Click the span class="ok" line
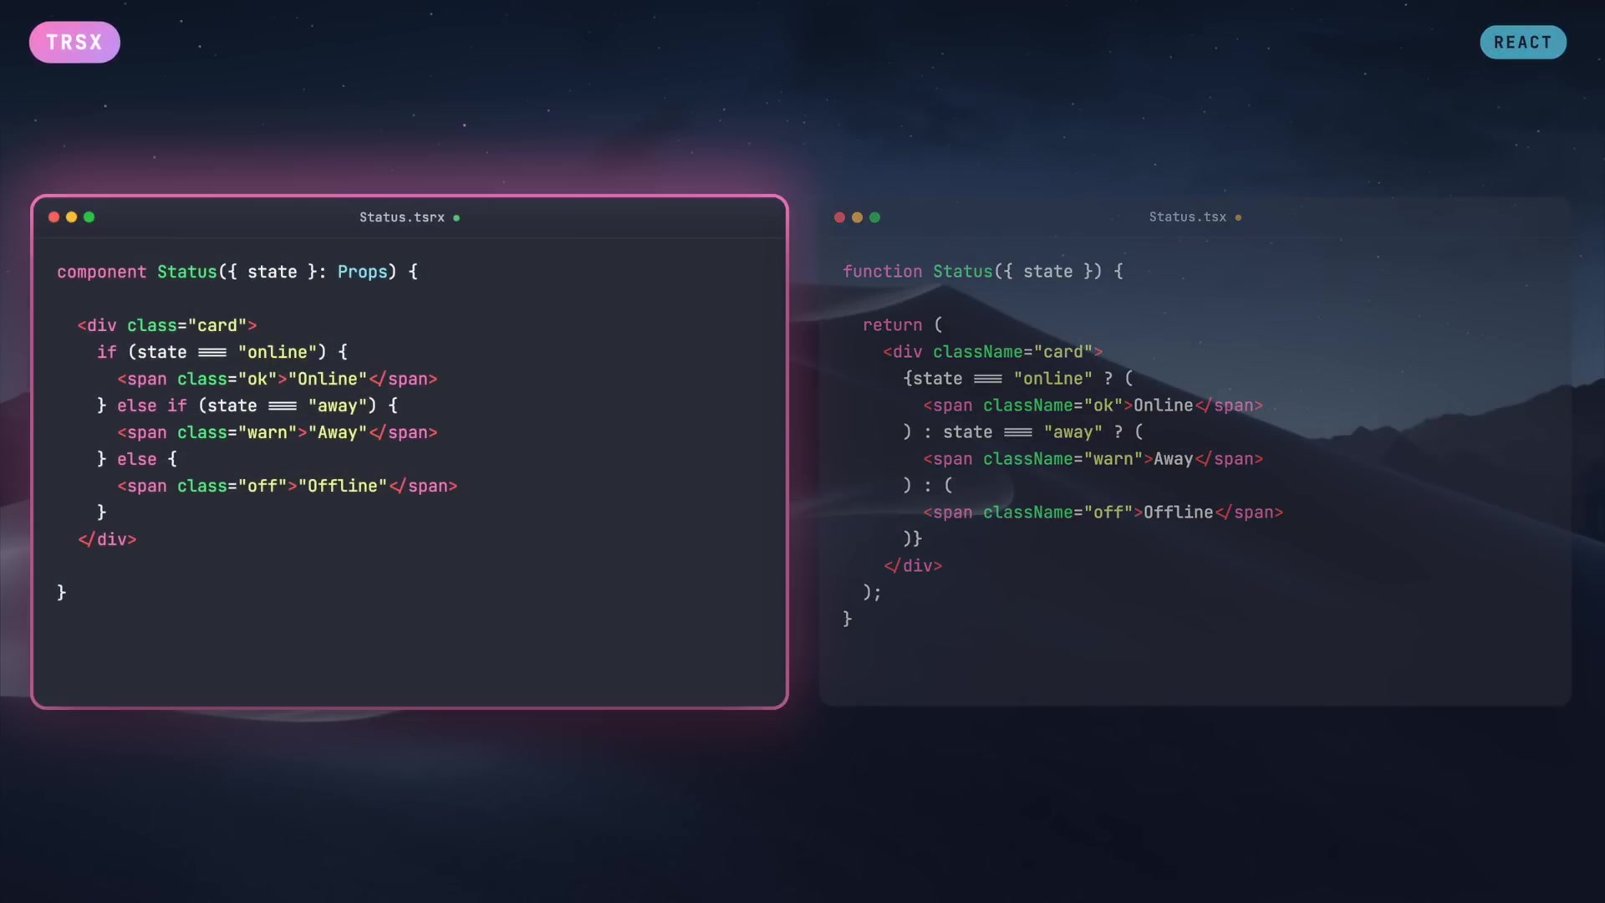Viewport: 1605px width, 903px height. pos(278,379)
